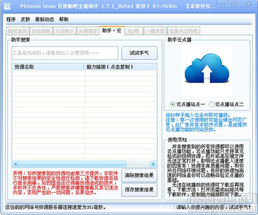Image resolution: width=258 pixels, height=215 pixels.
Task: Open the 程序 menu
Action: coord(11,19)
